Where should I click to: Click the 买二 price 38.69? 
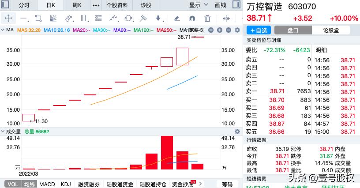click(x=277, y=108)
